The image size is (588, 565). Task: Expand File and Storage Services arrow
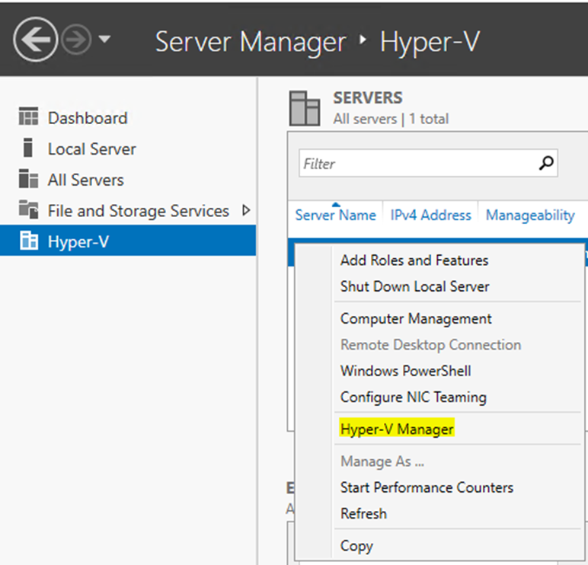click(246, 210)
